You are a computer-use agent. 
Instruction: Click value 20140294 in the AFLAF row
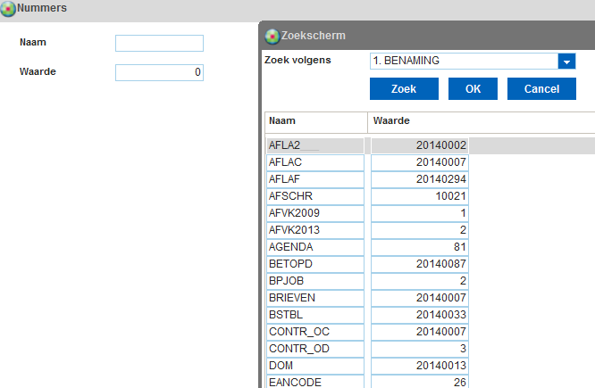tap(420, 179)
